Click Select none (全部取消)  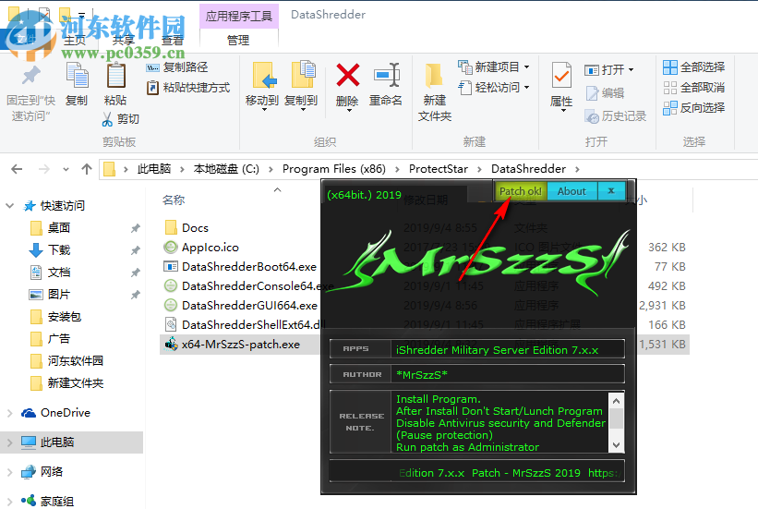tap(693, 88)
